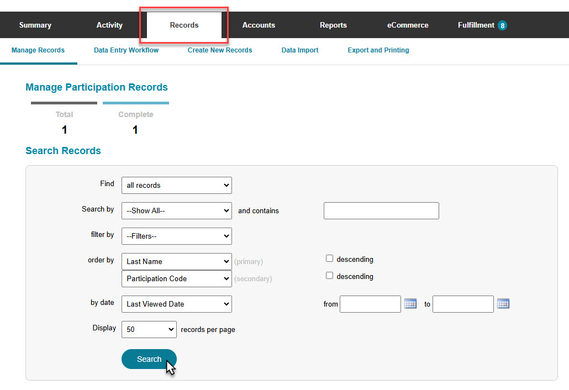Image resolution: width=569 pixels, height=390 pixels.
Task: Open the Find dropdown showing all records
Action: coord(177,186)
